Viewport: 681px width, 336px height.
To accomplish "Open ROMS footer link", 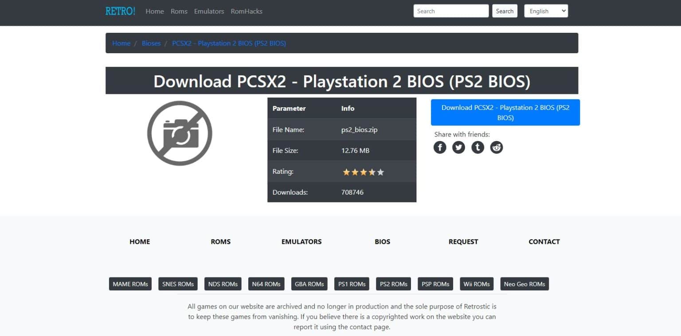I will (x=221, y=242).
